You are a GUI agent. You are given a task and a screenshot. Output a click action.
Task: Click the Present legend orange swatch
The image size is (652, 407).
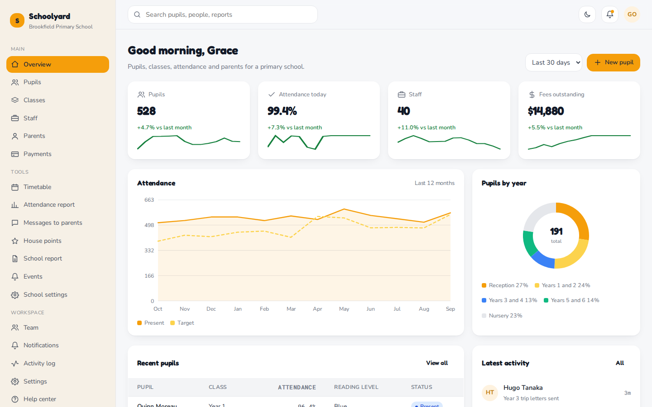(x=139, y=323)
